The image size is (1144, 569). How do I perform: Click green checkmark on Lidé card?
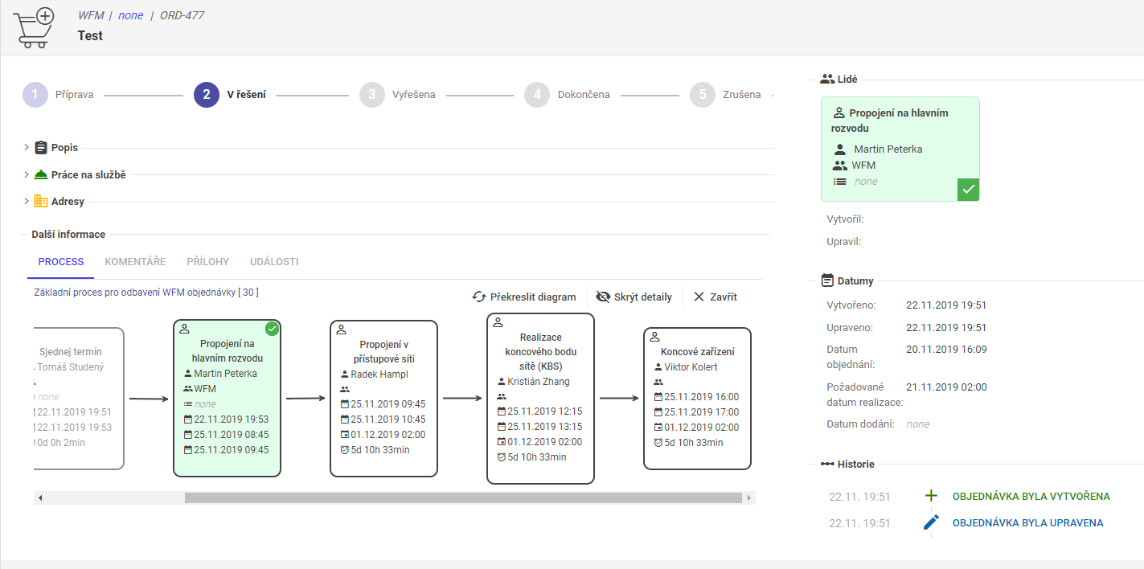(x=968, y=190)
